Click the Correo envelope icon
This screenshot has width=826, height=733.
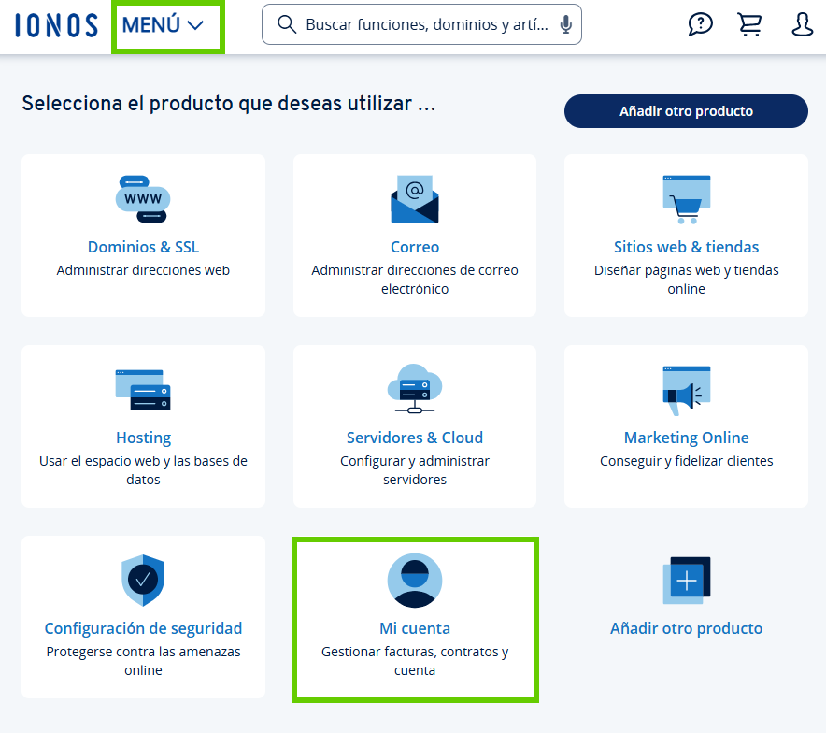point(415,199)
